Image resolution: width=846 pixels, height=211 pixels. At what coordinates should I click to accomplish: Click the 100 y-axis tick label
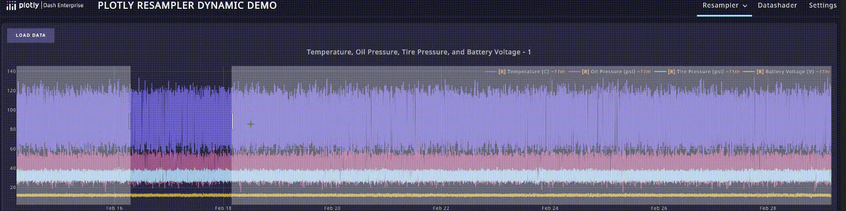(12, 110)
